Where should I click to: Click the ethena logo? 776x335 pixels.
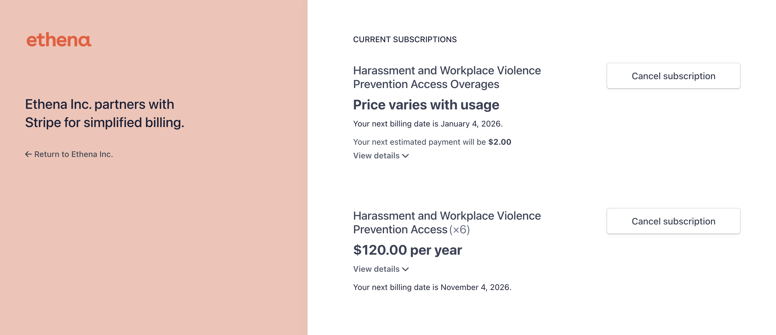click(59, 40)
